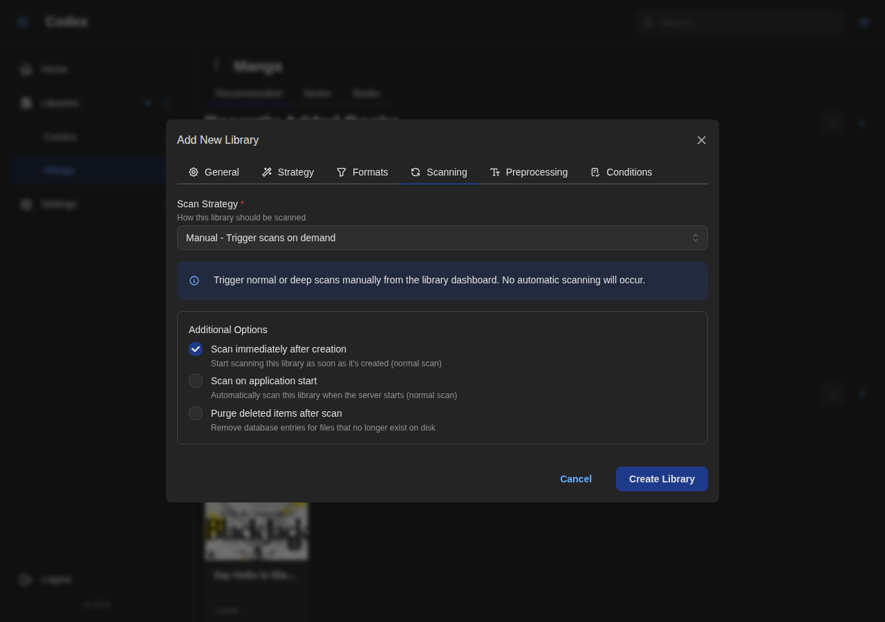This screenshot has width=885, height=622.
Task: Click the hamburger menu icon in top bar
Action: (x=21, y=21)
